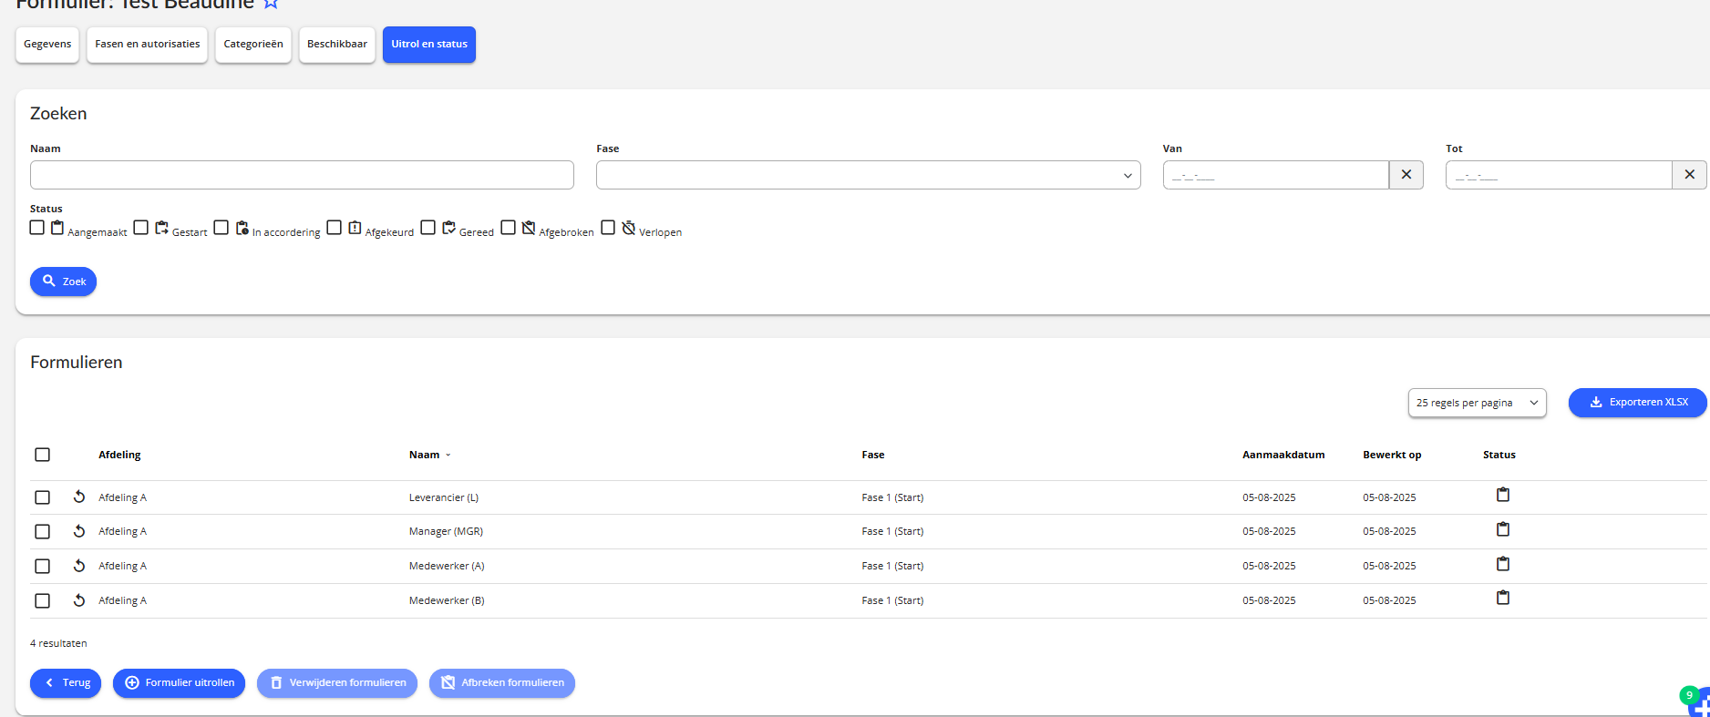The width and height of the screenshot is (1710, 717).
Task: Click the revert icon in Medewerker (B) row
Action: (x=79, y=600)
